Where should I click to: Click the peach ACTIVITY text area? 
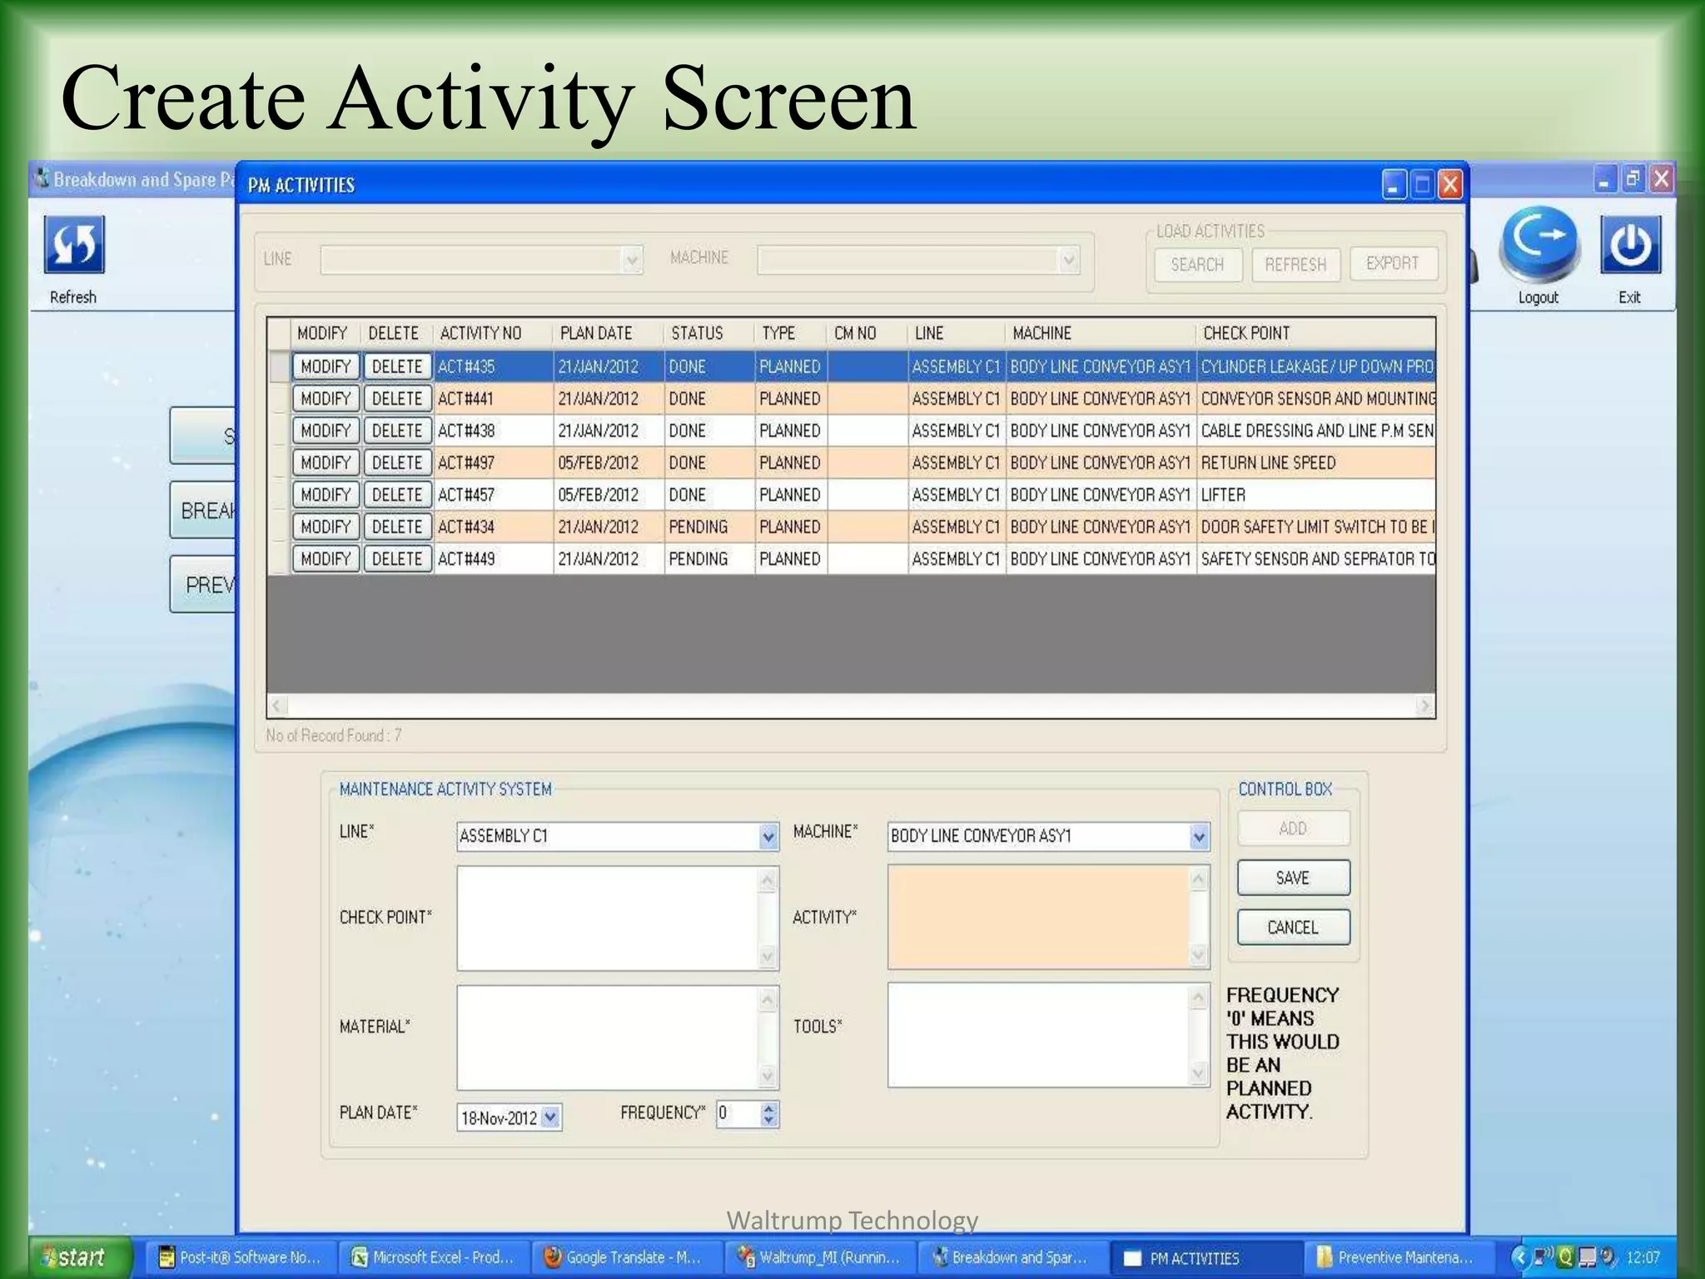(x=1038, y=918)
